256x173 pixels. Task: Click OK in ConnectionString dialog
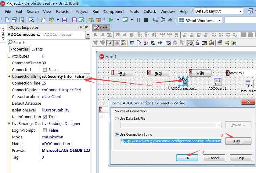click(187, 158)
